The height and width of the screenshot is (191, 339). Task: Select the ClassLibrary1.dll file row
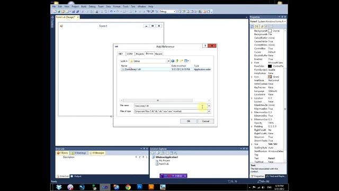[x=166, y=70]
